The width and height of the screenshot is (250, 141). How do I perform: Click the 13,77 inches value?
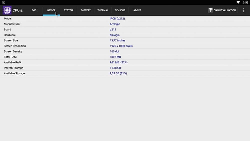[x=117, y=40]
